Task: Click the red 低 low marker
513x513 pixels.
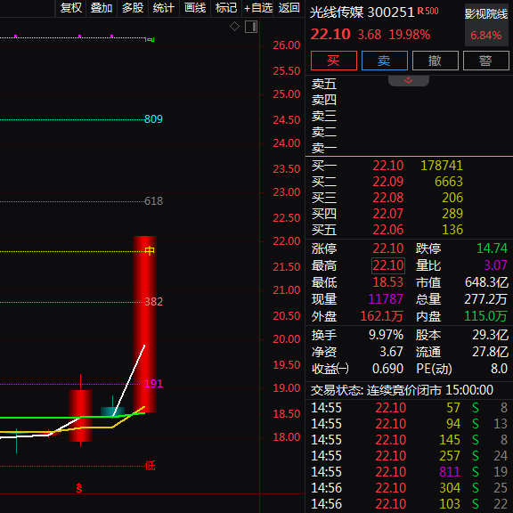Action: click(150, 465)
